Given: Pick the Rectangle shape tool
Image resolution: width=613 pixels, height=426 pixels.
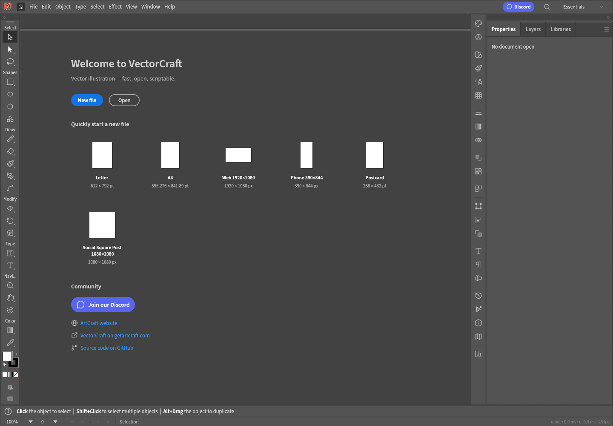Looking at the screenshot, I should (x=10, y=82).
